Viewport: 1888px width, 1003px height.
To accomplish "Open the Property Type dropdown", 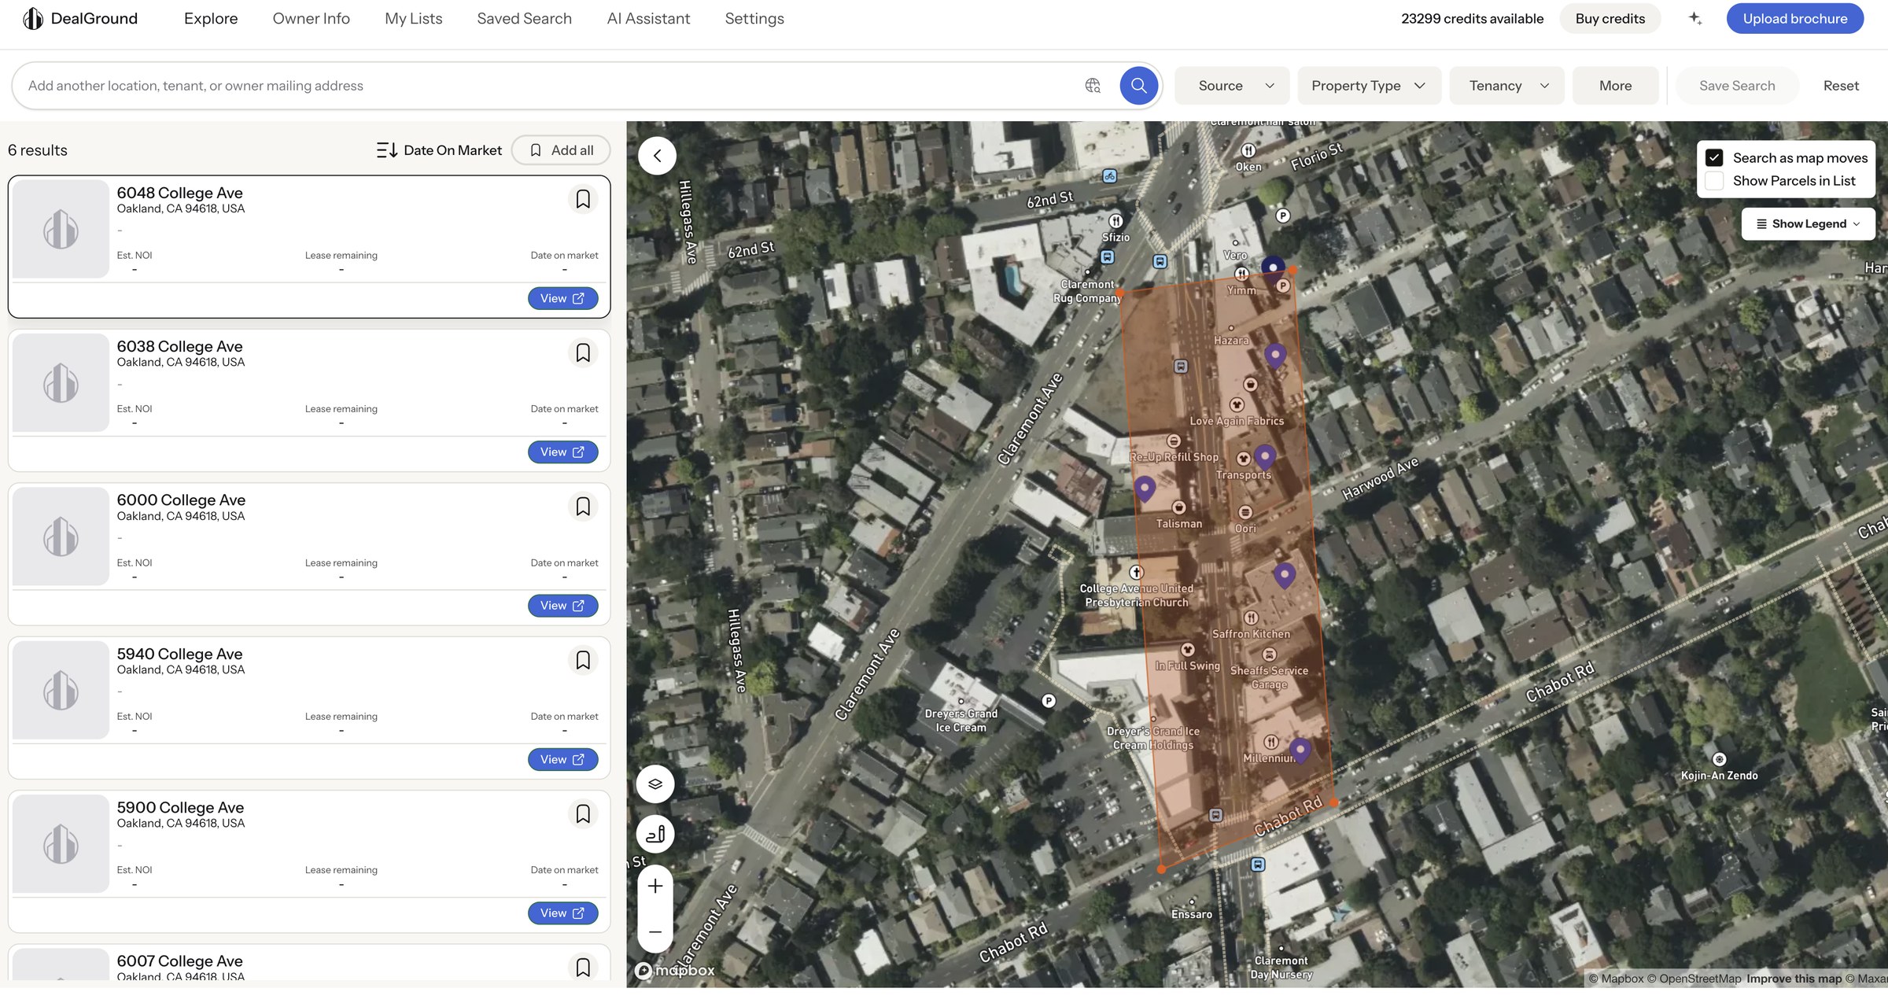I will (x=1369, y=86).
